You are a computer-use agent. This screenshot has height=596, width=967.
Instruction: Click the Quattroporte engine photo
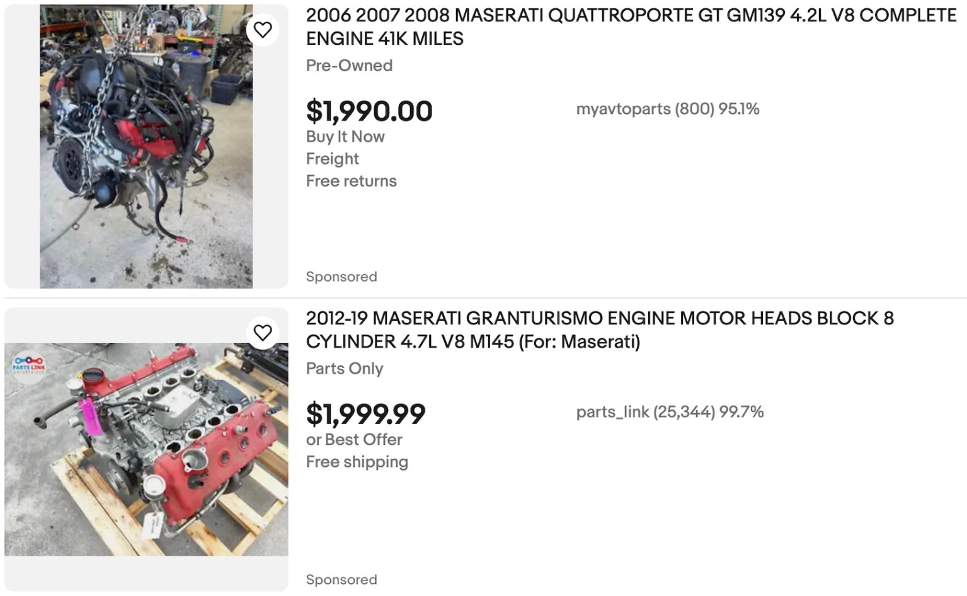[146, 145]
